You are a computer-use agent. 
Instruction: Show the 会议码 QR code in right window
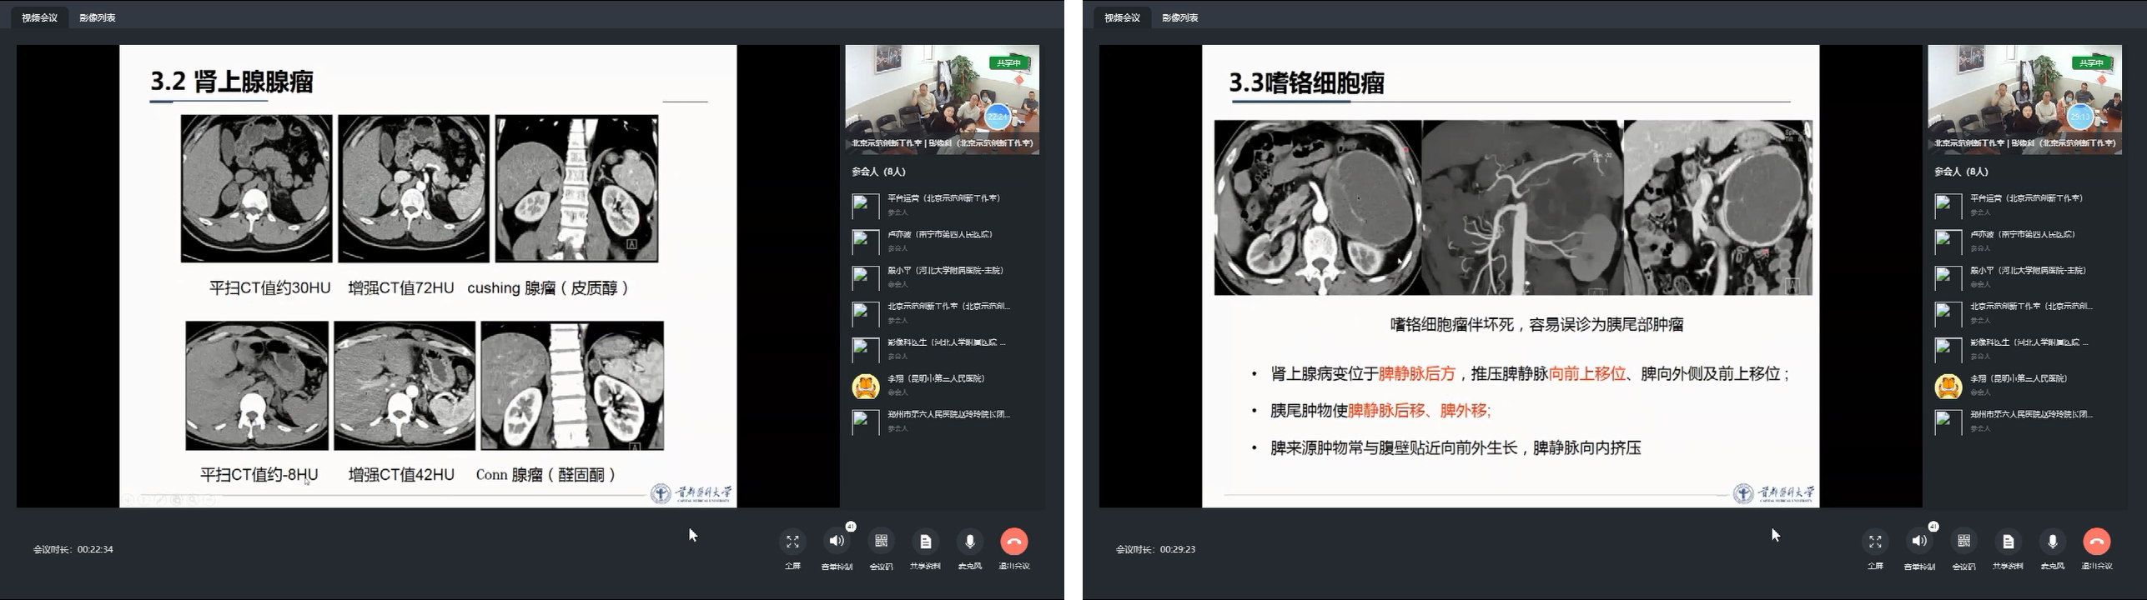(x=1963, y=542)
